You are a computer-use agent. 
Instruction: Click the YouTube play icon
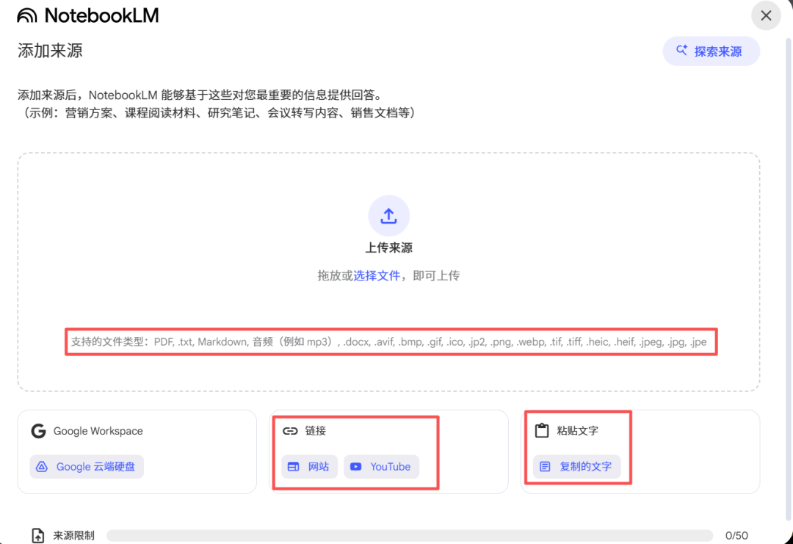coord(356,466)
